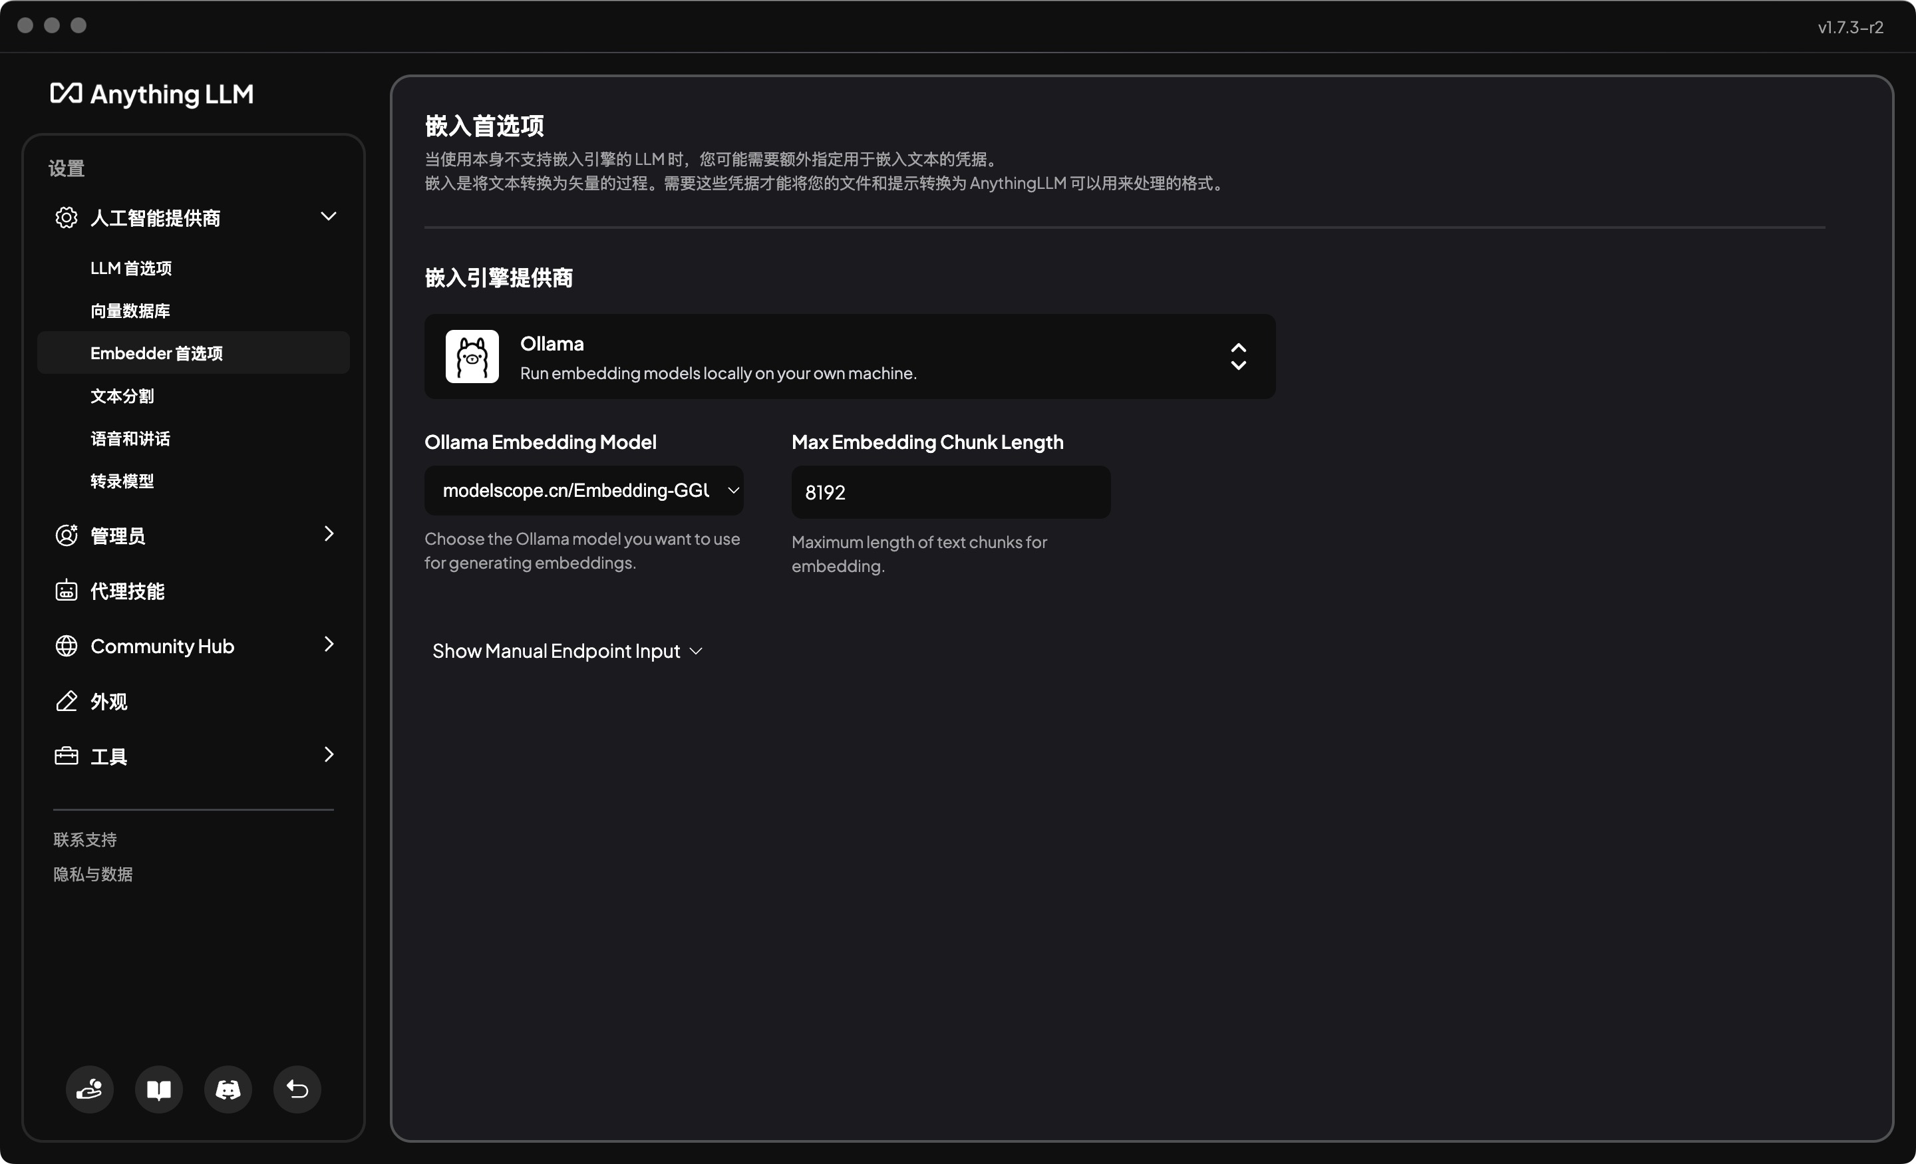Click the Max Embedding Chunk Length label
1916x1164 pixels.
point(927,442)
